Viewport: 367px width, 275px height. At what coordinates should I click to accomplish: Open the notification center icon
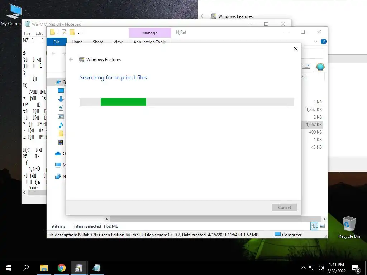tap(356, 268)
